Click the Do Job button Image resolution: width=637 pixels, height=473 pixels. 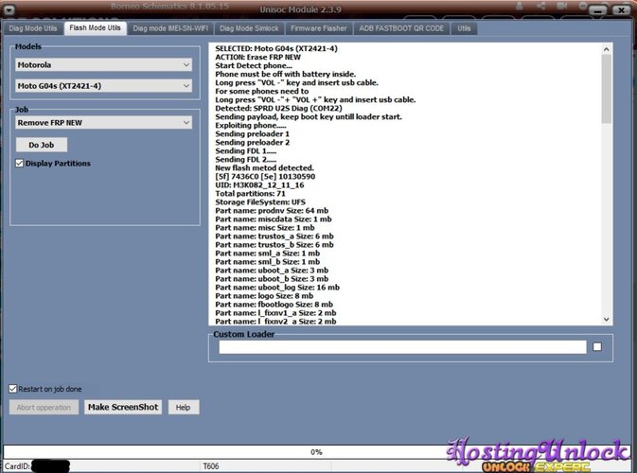point(42,145)
